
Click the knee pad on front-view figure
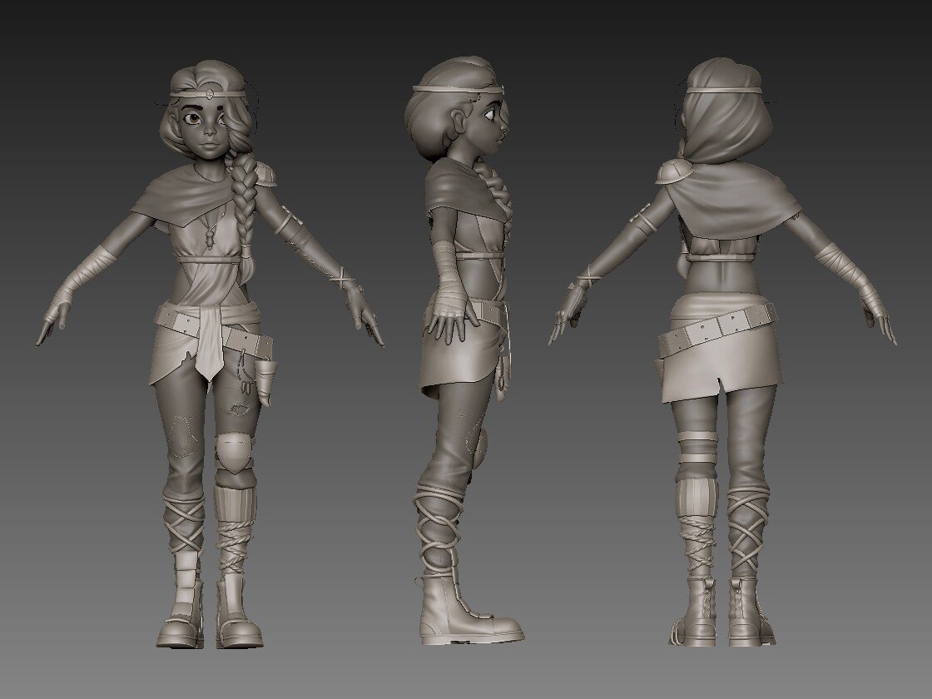tap(232, 452)
